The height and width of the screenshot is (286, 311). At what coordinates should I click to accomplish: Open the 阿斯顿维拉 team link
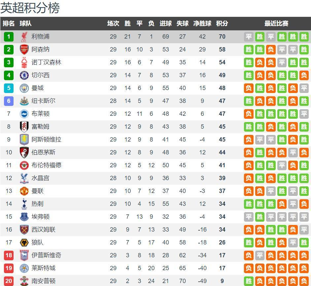47,140
